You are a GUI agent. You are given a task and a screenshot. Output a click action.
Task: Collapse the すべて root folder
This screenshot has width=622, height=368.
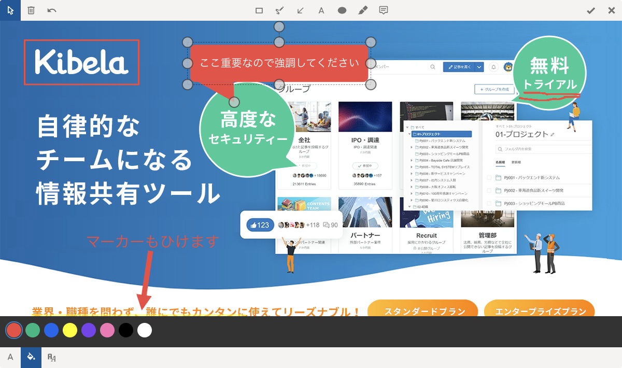pos(407,127)
